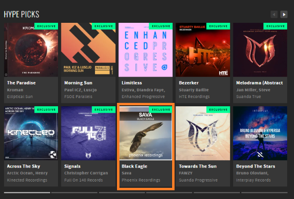Open artists Arctic Ocean, Henry

[x=27, y=173]
